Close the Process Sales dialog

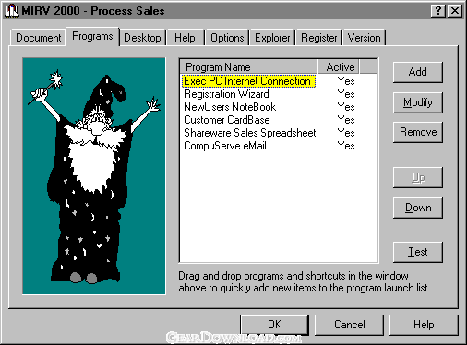coord(455,11)
